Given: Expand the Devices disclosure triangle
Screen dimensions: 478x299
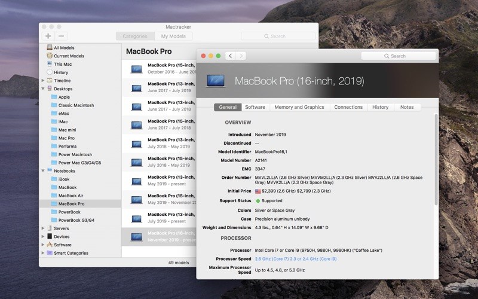Looking at the screenshot, I should 43,236.
